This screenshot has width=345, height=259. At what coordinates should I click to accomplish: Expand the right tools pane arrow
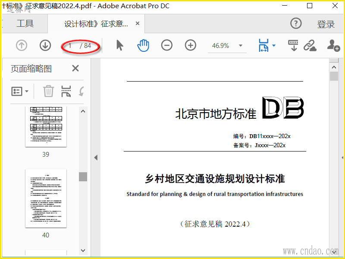pos(342,158)
